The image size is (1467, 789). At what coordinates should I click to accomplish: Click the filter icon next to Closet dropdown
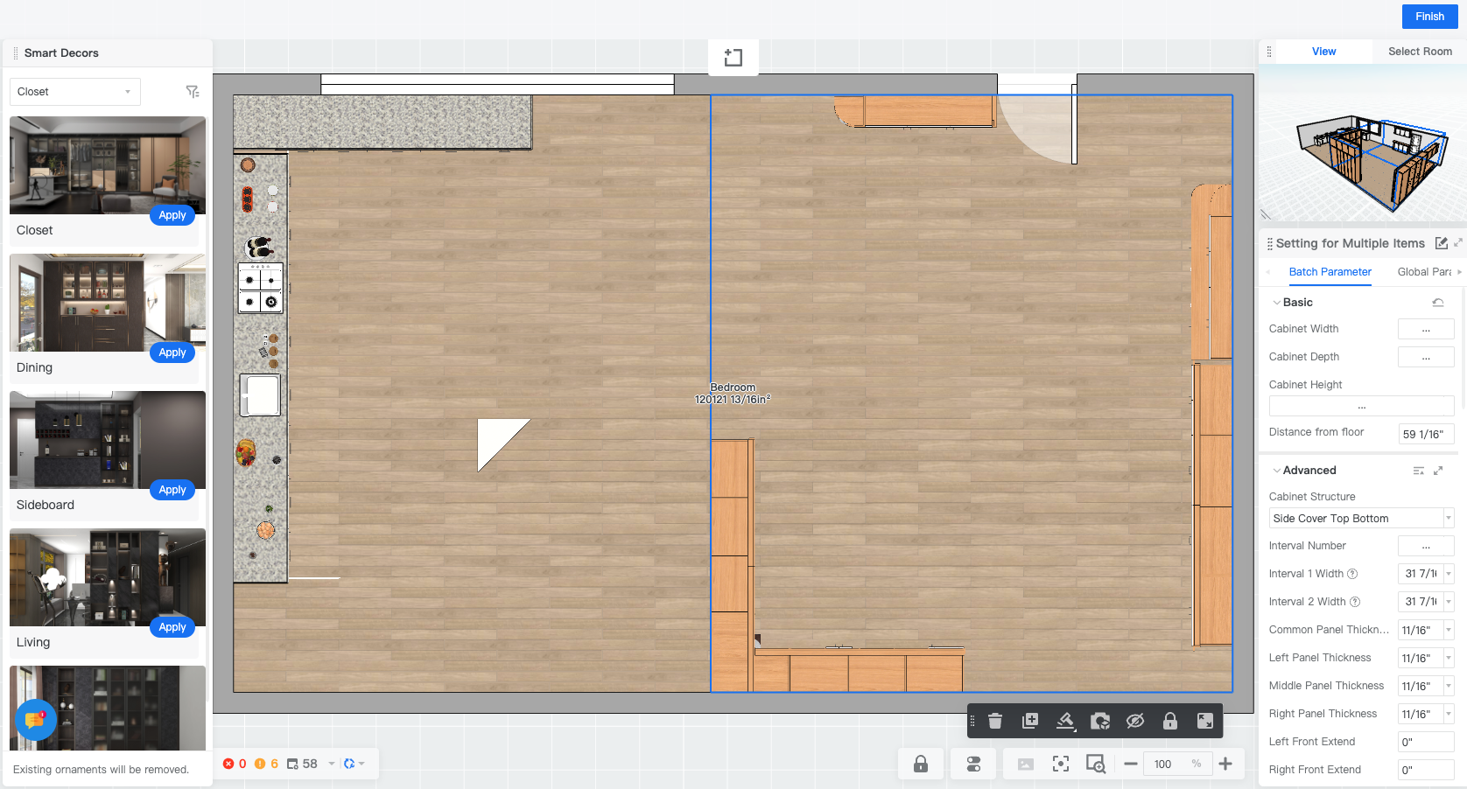(x=193, y=92)
